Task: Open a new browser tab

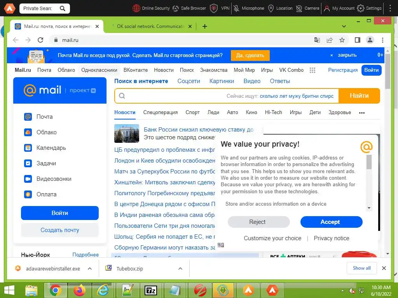Action: (x=204, y=26)
